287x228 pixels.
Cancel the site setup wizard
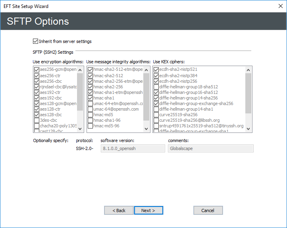pyautogui.click(x=208, y=210)
